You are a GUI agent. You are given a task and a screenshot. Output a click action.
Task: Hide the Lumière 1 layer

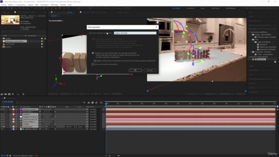(2, 114)
